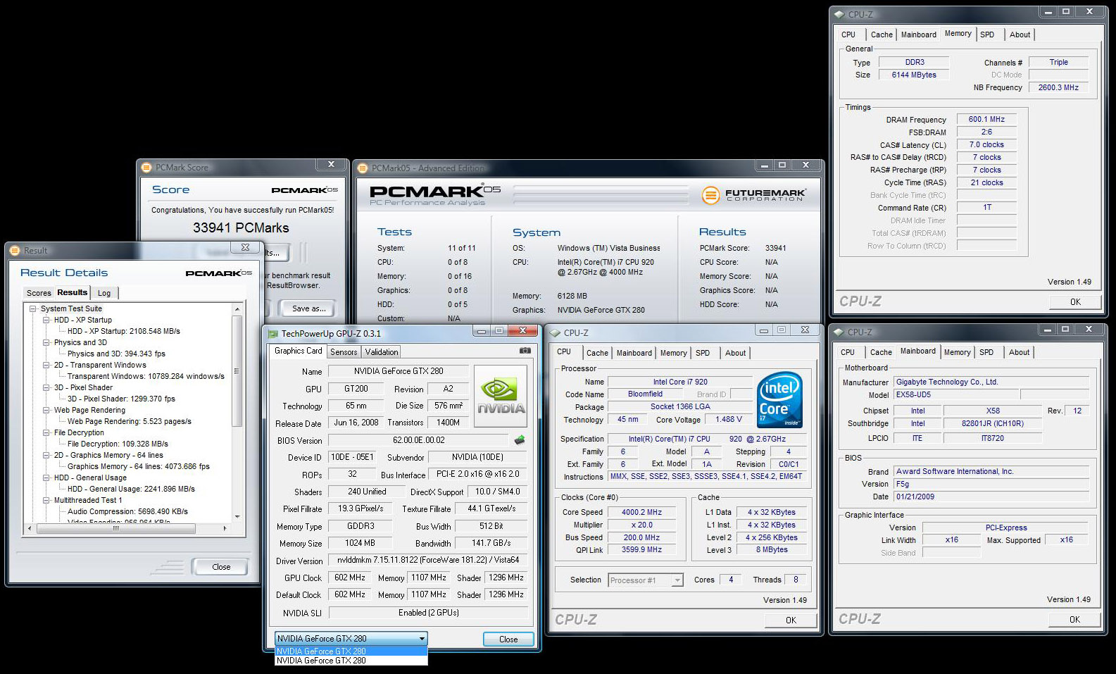Viewport: 1116px width, 674px height.
Task: Click the Result tree horizontal scrollbar right arrow
Action: [225, 528]
